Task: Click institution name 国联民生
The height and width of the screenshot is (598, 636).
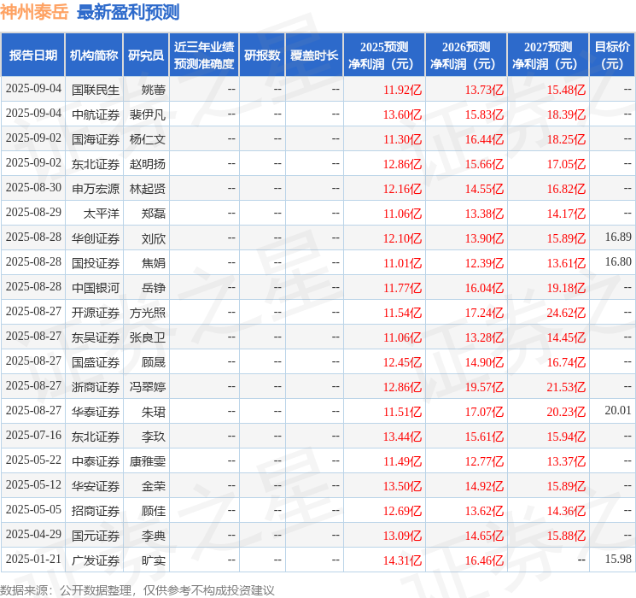Action: 96,90
